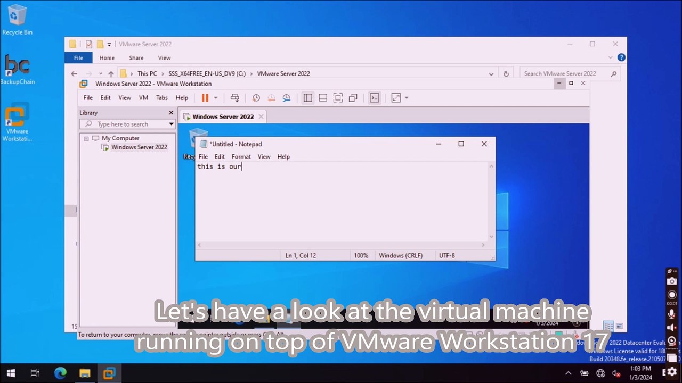Viewport: 682px width, 383px height.
Task: Expand the address bar history dropdown
Action: point(491,74)
